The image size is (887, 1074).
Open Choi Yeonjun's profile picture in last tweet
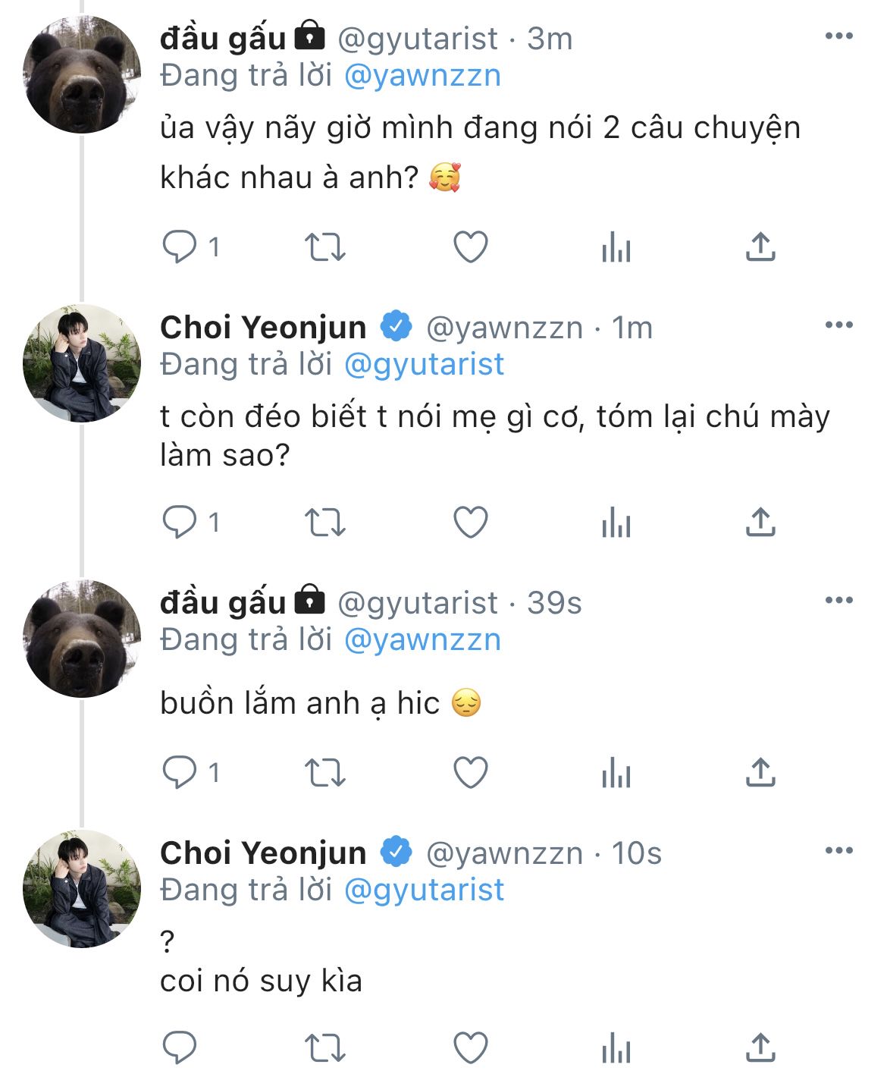[x=82, y=889]
